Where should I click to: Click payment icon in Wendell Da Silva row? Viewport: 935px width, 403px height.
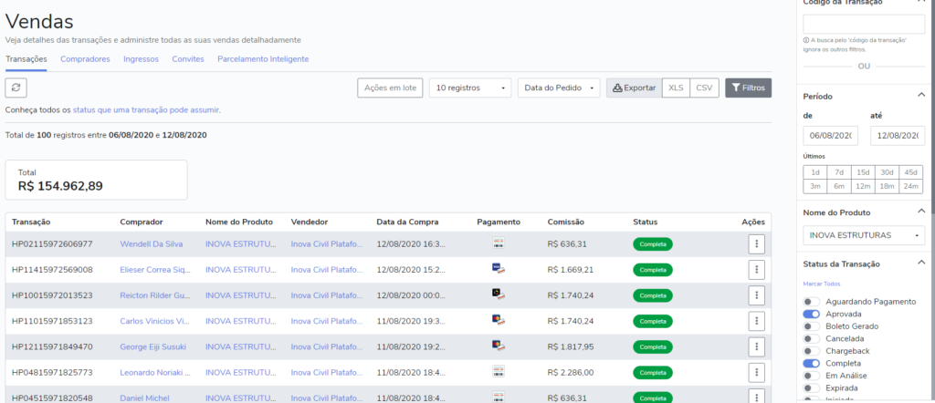click(x=499, y=243)
